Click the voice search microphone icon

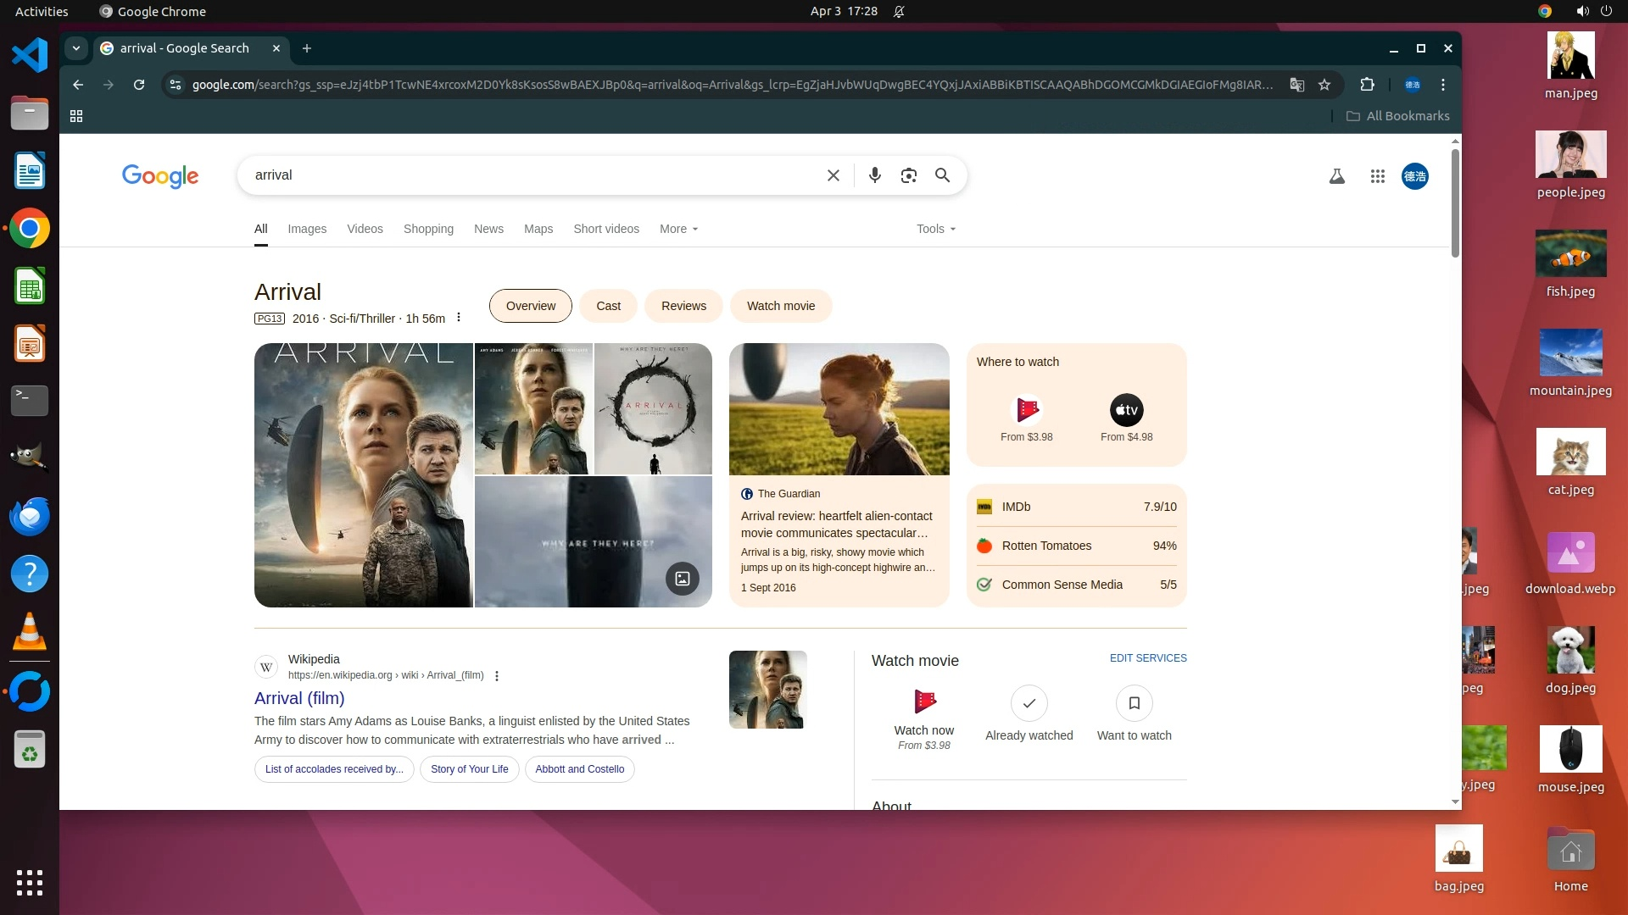pos(874,175)
